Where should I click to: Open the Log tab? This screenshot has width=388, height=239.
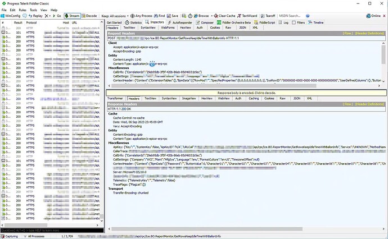coord(283,22)
